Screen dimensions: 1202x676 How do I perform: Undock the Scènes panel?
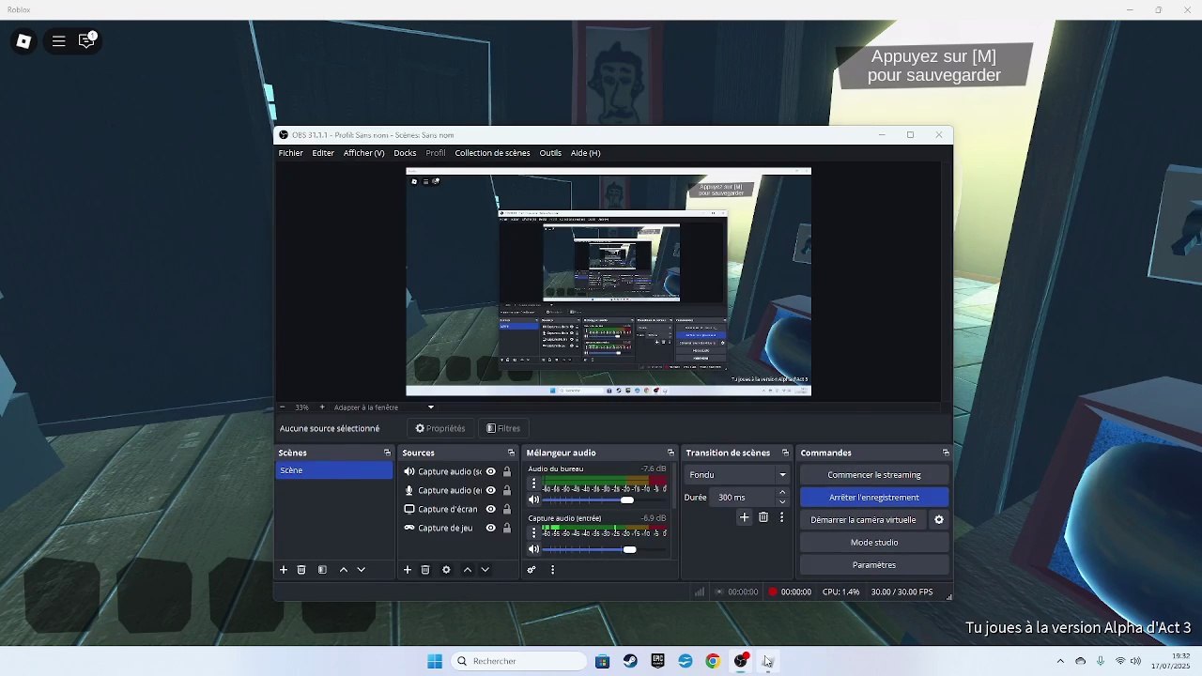pyautogui.click(x=387, y=453)
